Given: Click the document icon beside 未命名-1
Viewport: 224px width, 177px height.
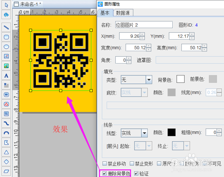Looking at the screenshot, I should click(x=16, y=4).
